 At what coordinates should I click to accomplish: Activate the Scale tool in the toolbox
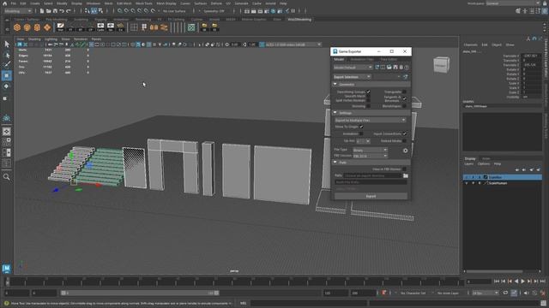coord(5,98)
